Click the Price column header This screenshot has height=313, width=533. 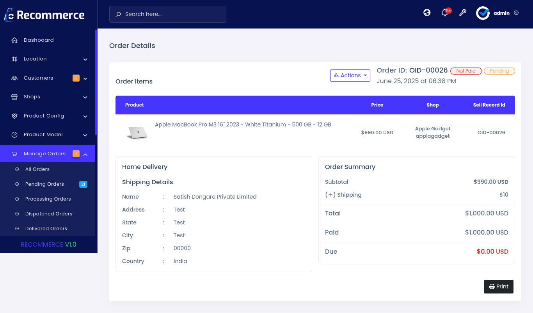tap(377, 105)
